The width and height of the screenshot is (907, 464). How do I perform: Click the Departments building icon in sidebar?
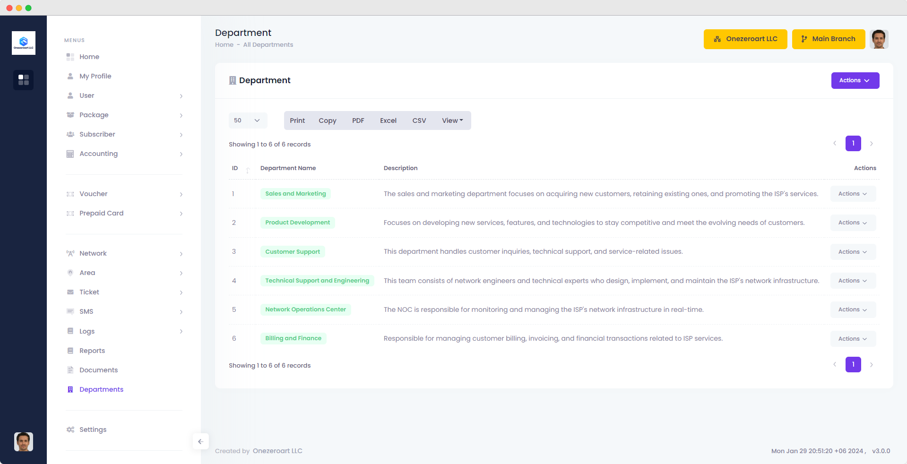tap(70, 389)
